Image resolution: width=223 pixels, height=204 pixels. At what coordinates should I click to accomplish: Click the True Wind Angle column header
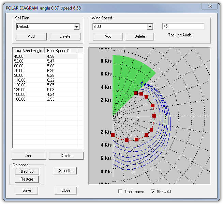(29, 51)
